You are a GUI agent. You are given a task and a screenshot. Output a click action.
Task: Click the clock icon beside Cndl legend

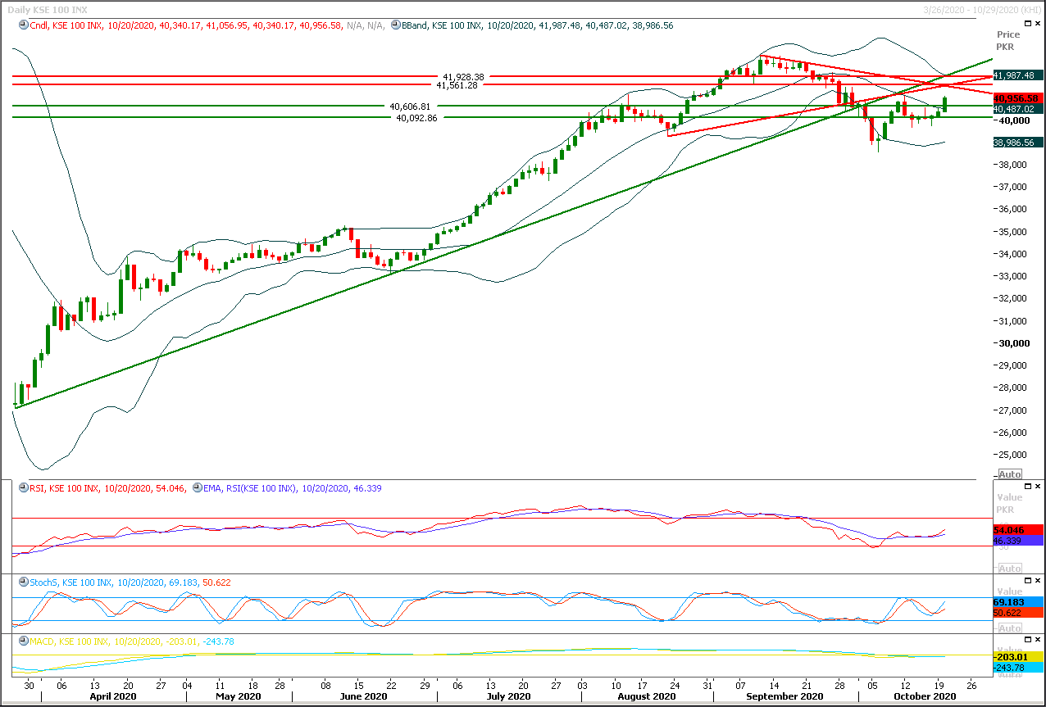pos(24,25)
